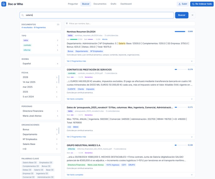Click the Doc or Who logo icon

click(4, 4)
